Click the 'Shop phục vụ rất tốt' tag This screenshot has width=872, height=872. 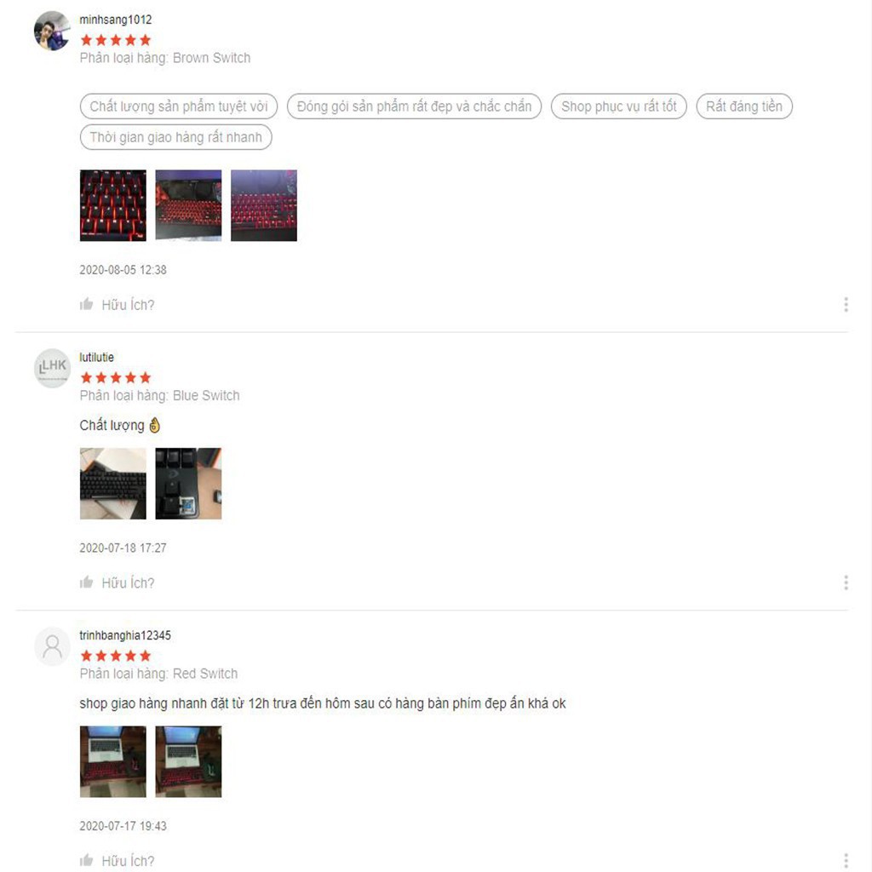(x=619, y=106)
